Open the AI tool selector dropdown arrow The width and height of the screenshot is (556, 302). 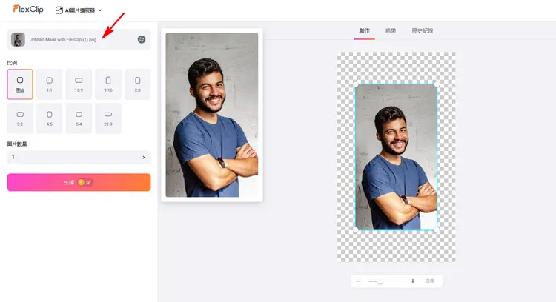pos(100,10)
